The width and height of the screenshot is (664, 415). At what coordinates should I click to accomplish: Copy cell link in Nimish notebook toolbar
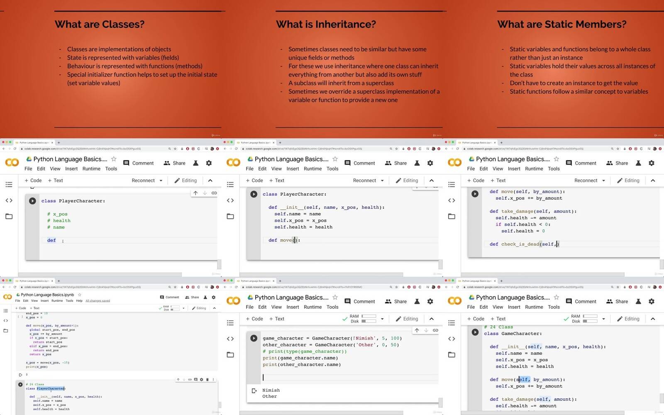[435, 330]
